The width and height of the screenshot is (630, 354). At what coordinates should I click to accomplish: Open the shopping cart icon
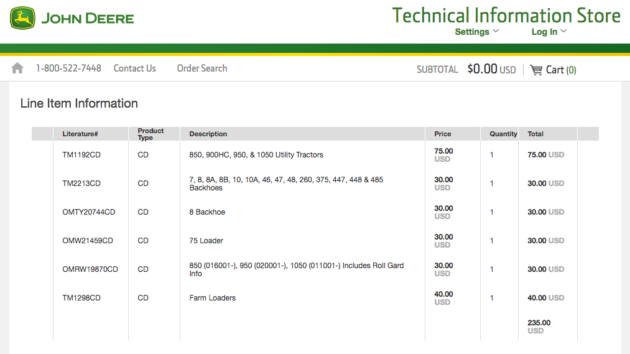pyautogui.click(x=536, y=70)
